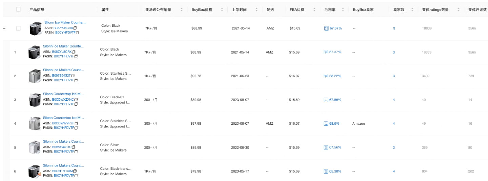This screenshot has width=488, height=181.
Task: Sort by 变体ratings数量 using its sort arrows
Action: [x=459, y=10]
